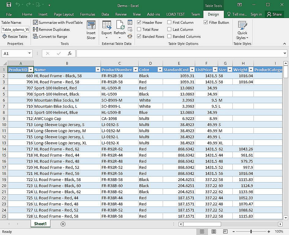Enable the Total Row checkbox
This screenshot has height=235, width=289.
[x=139, y=30]
